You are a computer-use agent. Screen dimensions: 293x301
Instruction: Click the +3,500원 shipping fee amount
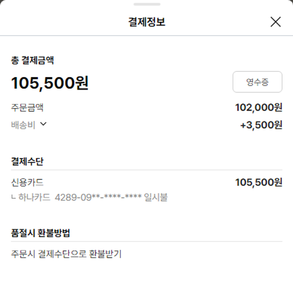261,125
